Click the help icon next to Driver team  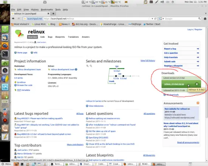tap(76, 69)
